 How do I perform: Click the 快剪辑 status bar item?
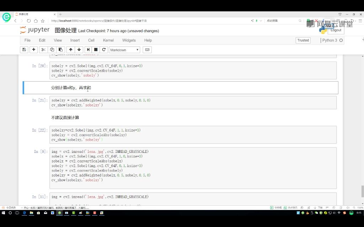276,207
